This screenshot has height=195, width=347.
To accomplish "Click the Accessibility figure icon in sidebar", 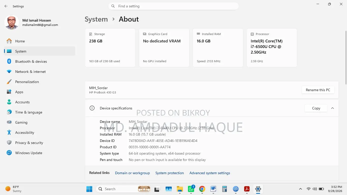I will click(x=9, y=133).
